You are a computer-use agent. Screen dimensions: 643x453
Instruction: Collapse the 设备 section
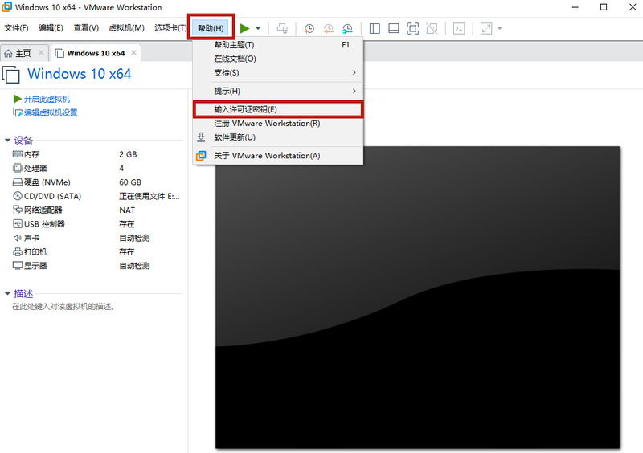7,141
